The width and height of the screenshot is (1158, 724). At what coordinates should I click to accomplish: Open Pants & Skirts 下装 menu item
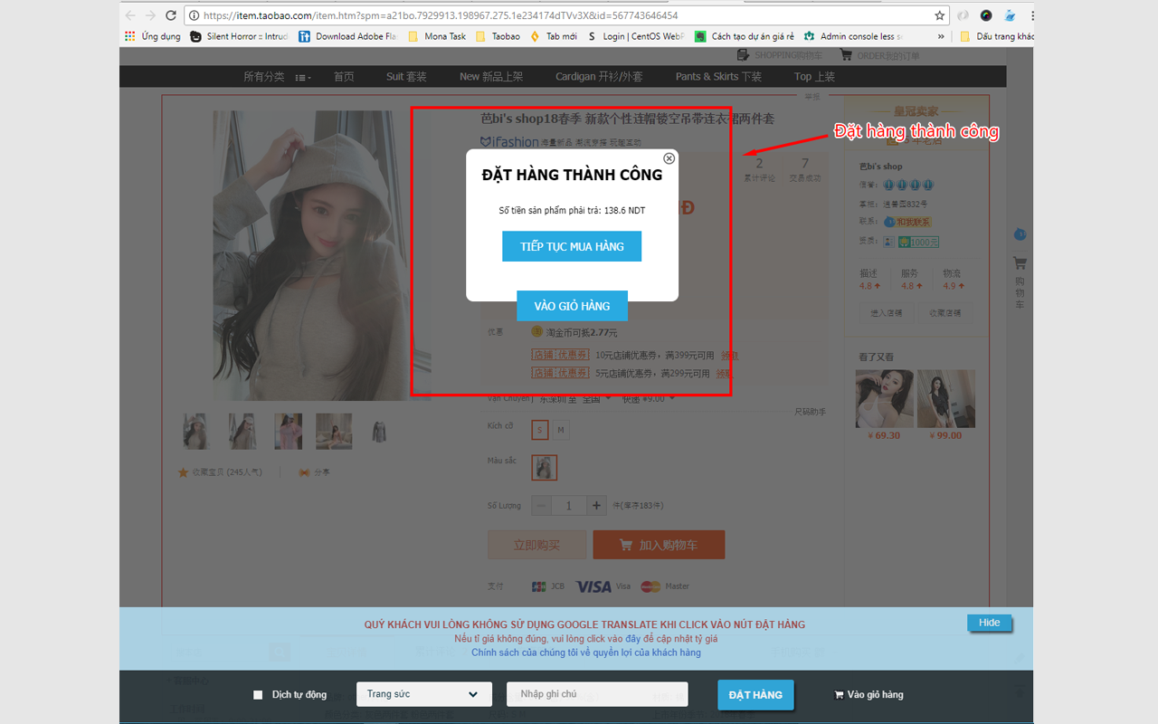coord(718,77)
